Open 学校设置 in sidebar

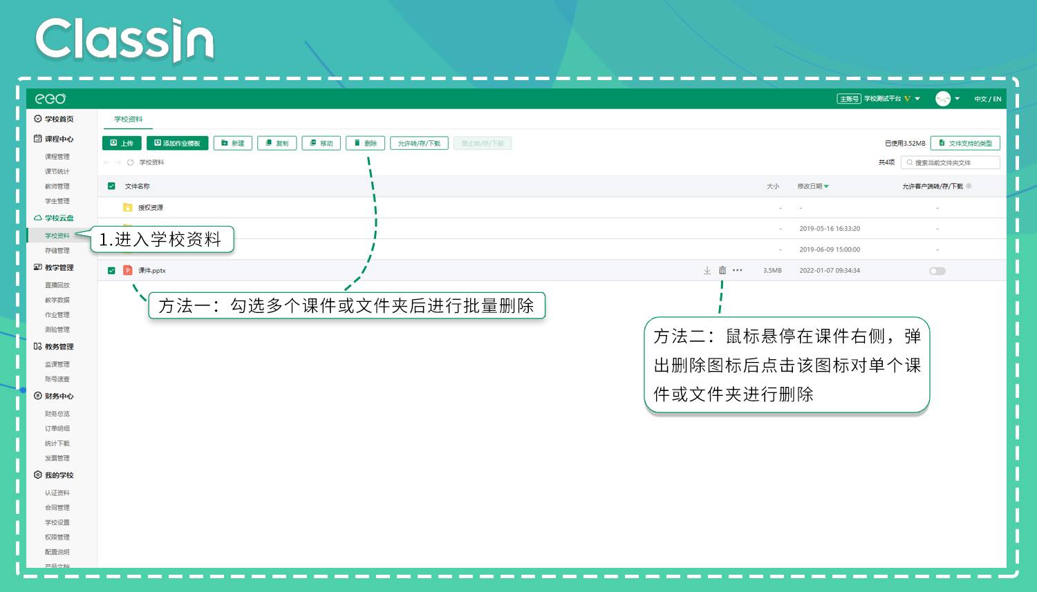tap(57, 522)
